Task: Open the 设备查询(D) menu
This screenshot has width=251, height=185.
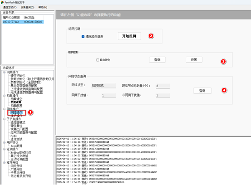Action: (x=28, y=7)
